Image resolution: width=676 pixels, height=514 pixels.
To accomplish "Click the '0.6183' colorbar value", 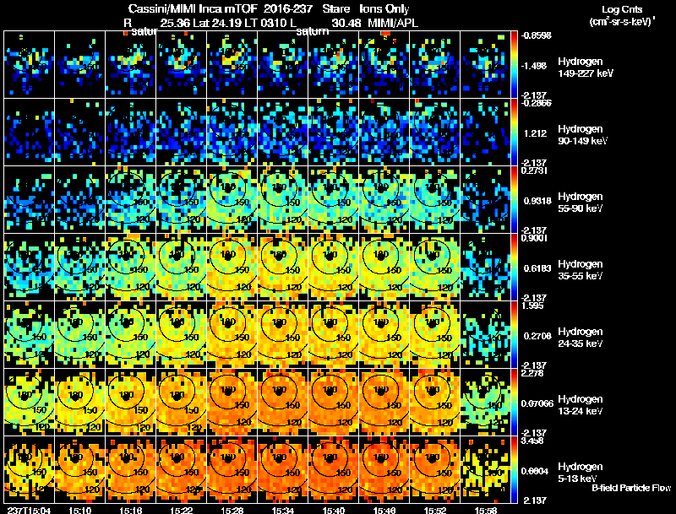I will (537, 268).
